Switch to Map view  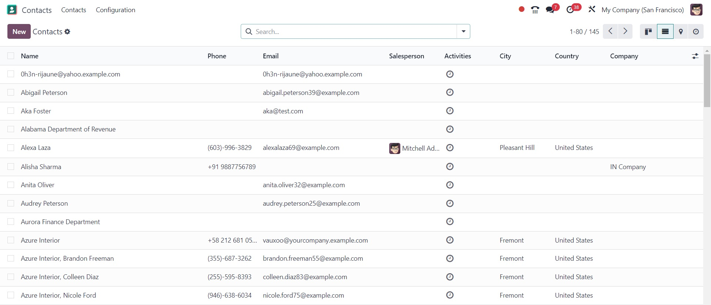coord(681,32)
